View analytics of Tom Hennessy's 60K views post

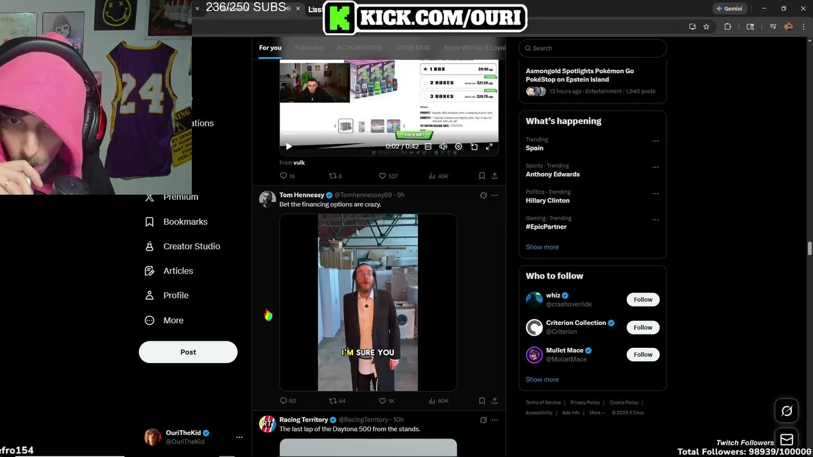[438, 401]
